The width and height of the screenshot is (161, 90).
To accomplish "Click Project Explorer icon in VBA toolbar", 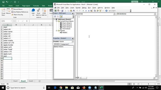I will tap(95, 11).
